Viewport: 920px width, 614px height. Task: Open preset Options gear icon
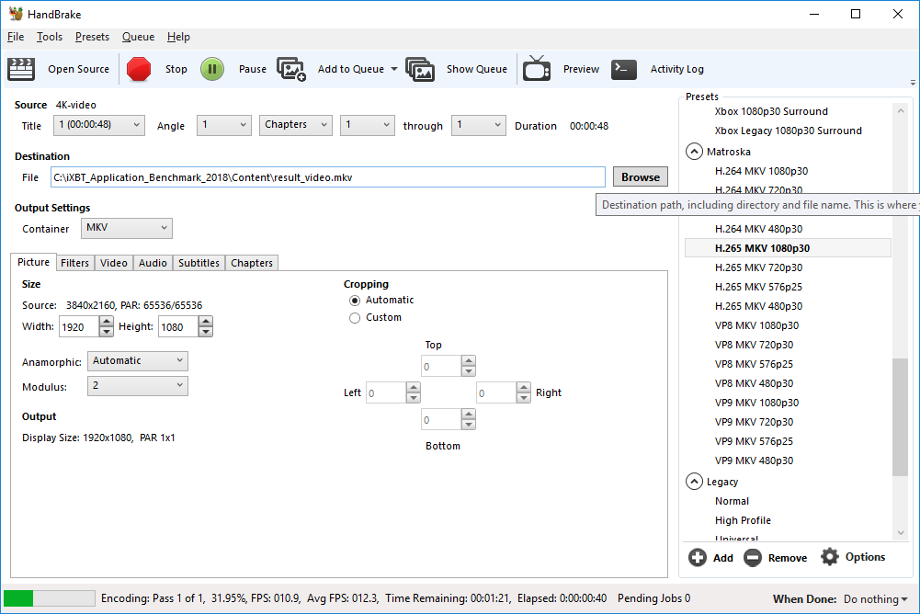[830, 557]
